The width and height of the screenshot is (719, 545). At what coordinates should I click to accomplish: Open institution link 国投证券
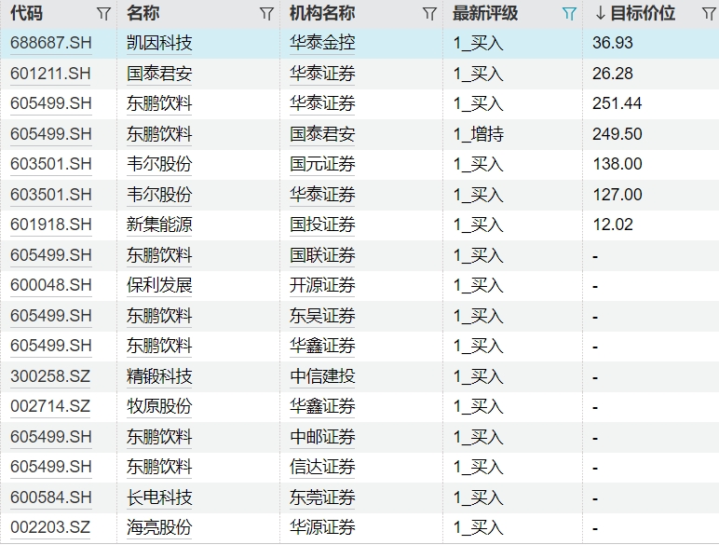tap(322, 225)
